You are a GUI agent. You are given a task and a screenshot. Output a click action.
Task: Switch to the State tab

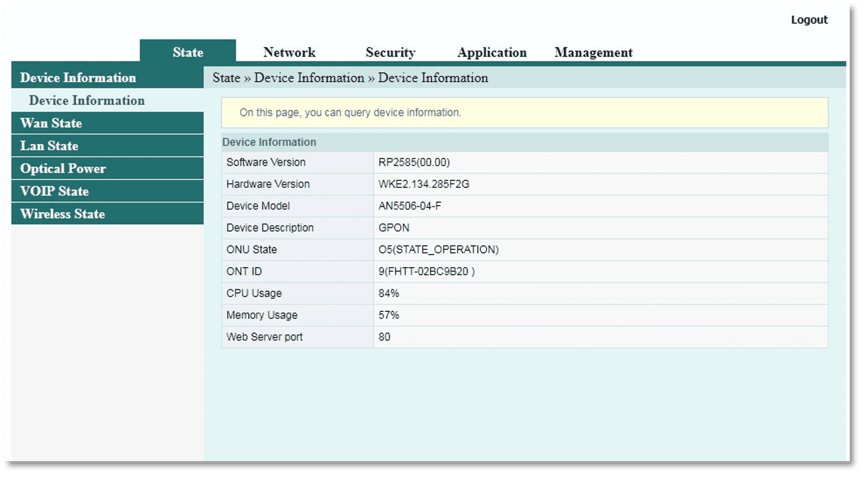(188, 52)
